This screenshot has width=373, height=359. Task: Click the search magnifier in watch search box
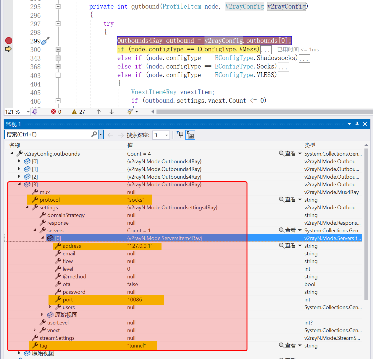click(x=94, y=134)
